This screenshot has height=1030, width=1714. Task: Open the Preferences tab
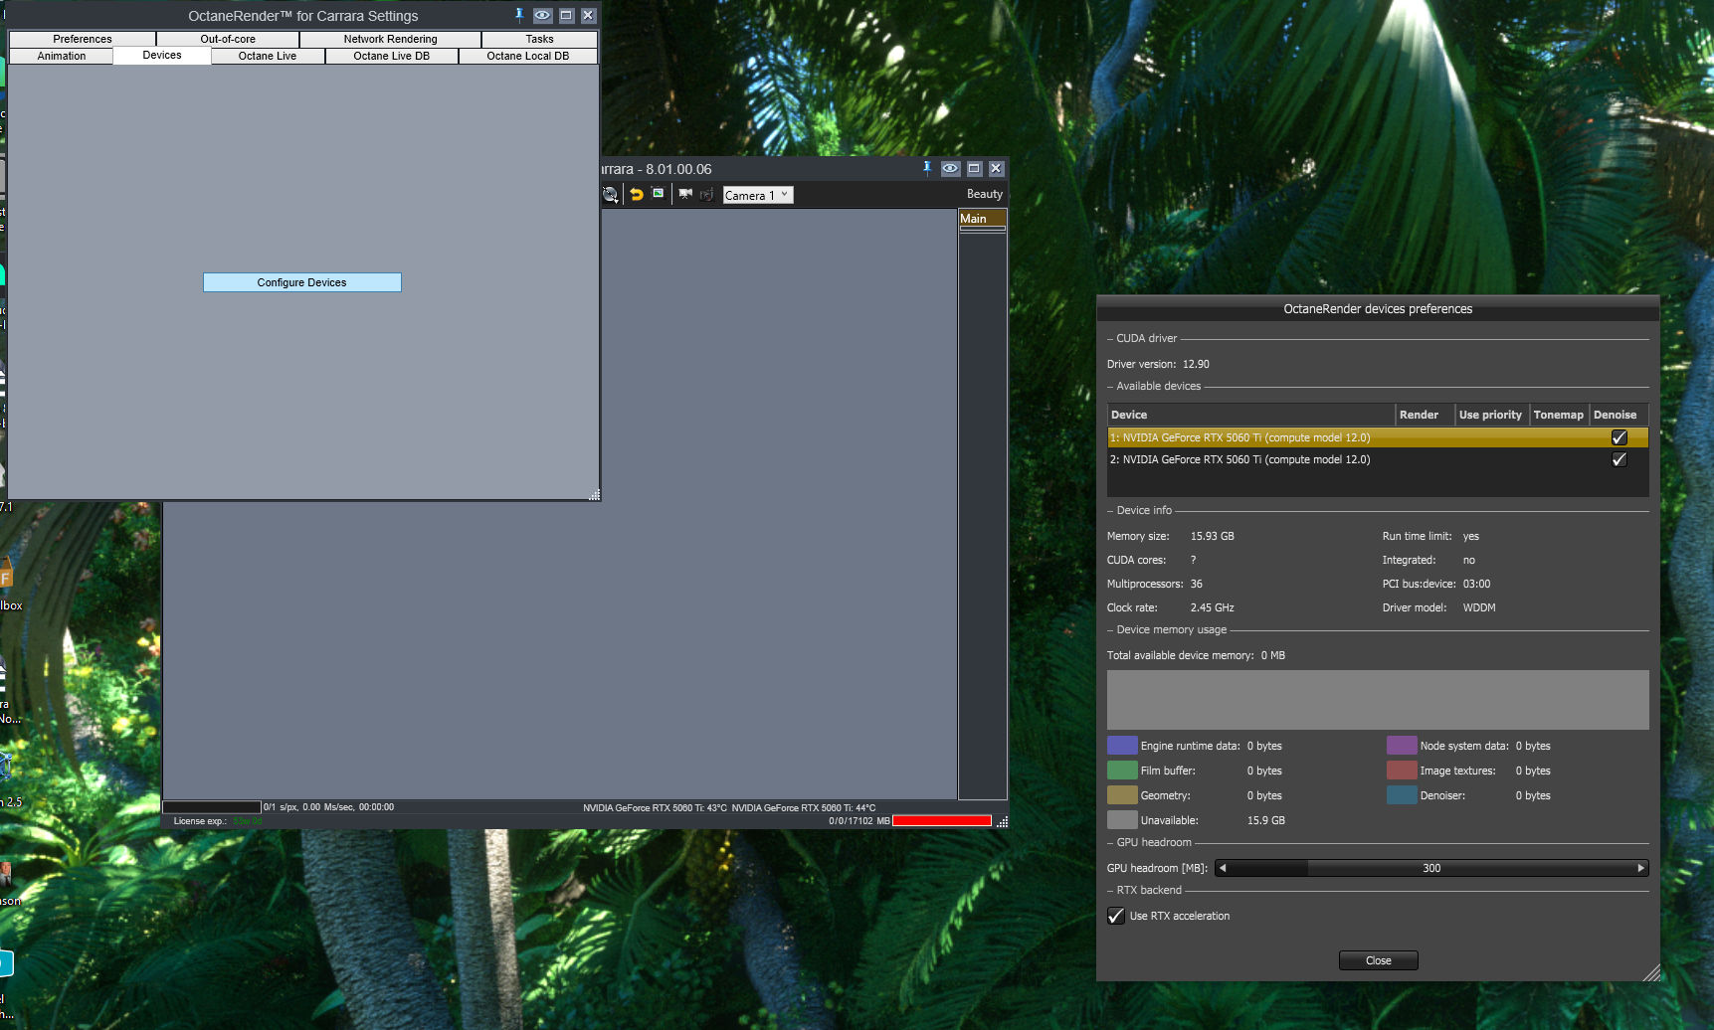[83, 39]
